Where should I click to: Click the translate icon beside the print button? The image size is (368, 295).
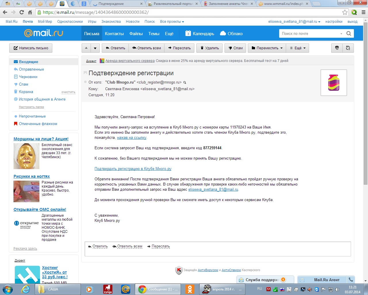[x=348, y=48]
